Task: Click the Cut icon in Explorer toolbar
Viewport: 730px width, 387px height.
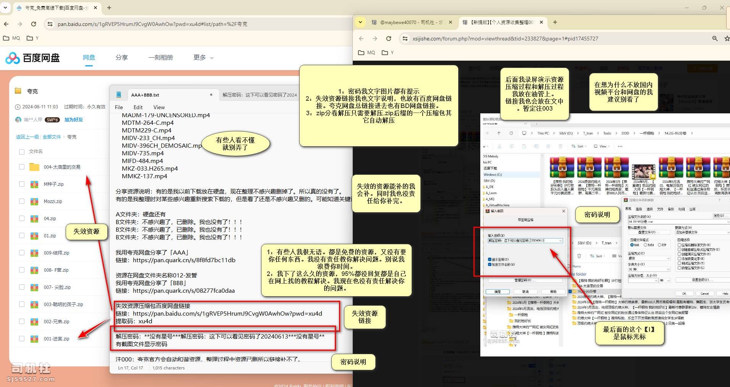Action: (x=499, y=146)
